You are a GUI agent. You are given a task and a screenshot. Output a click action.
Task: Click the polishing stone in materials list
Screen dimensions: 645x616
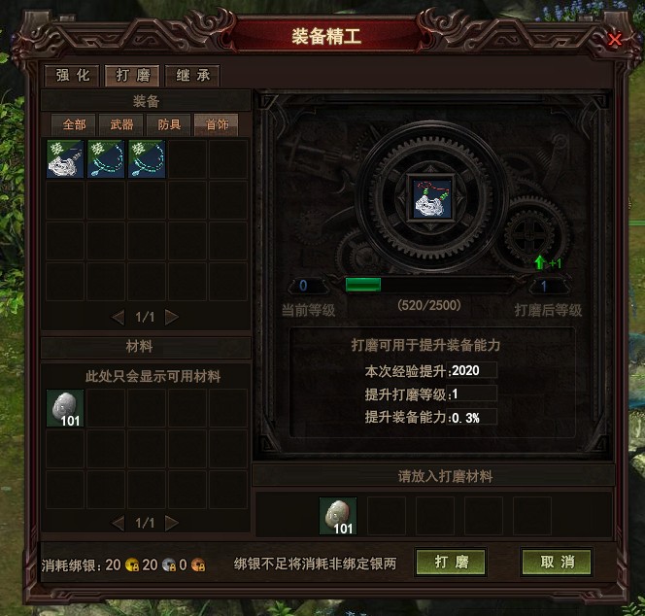click(x=65, y=408)
